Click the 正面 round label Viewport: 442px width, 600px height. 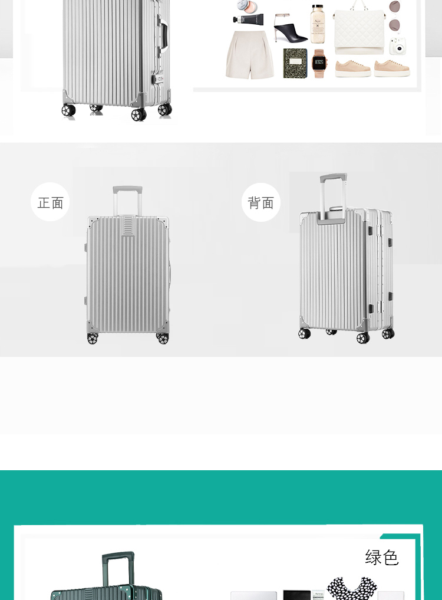click(50, 202)
